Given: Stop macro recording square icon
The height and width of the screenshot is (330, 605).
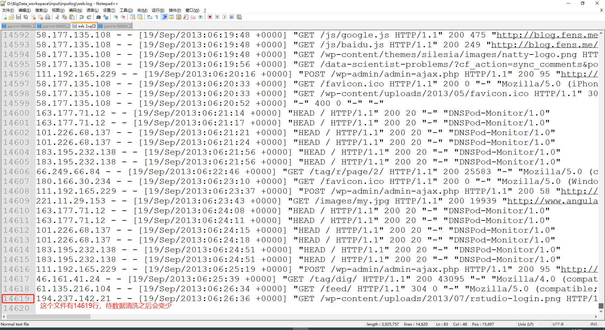Looking at the screenshot, I should click(217, 17).
